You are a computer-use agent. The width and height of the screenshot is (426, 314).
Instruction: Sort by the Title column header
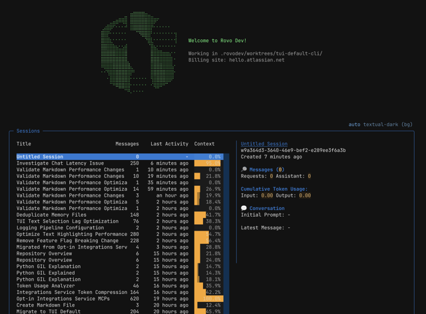(24, 144)
